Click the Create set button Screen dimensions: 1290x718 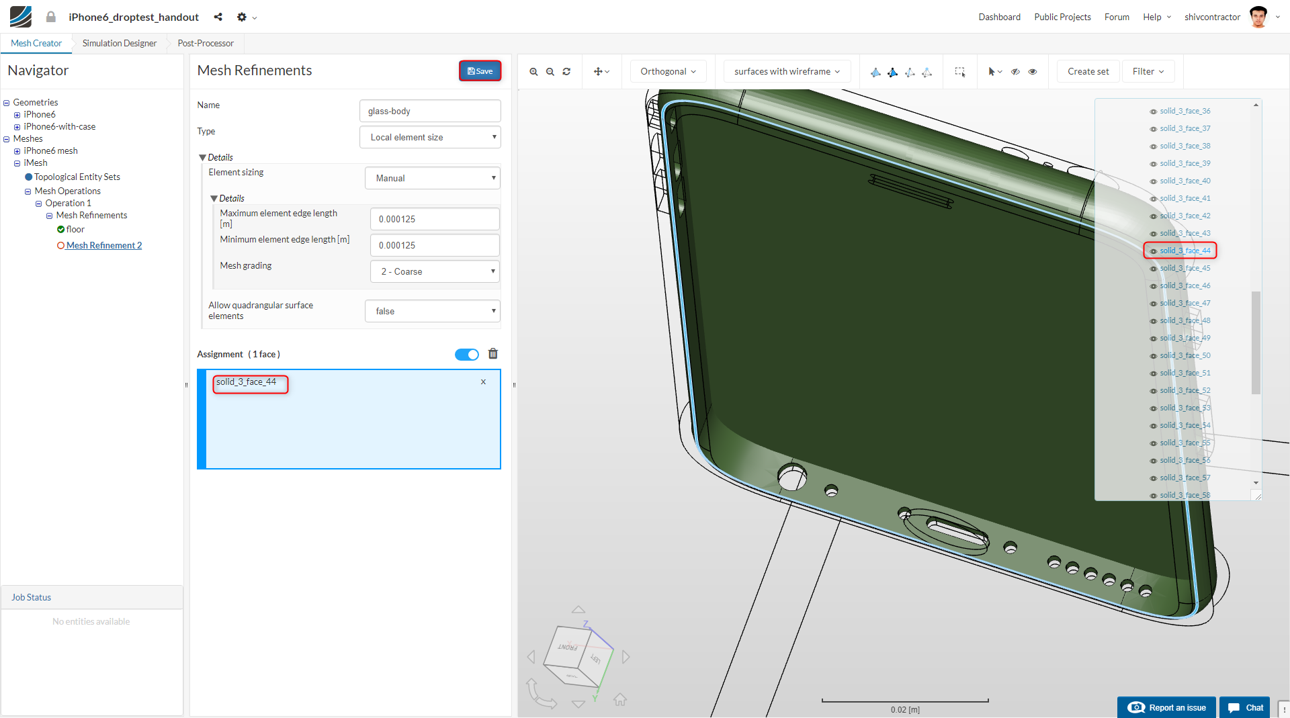pos(1088,72)
